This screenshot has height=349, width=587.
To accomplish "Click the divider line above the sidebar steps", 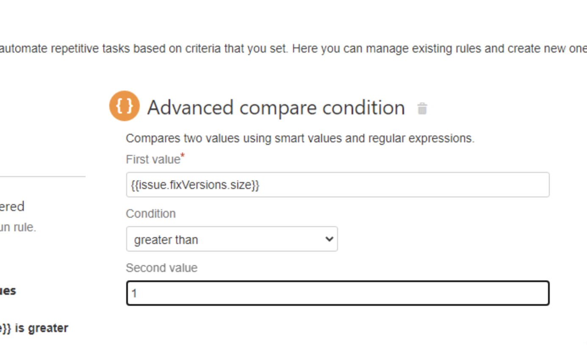I will coord(43,176).
